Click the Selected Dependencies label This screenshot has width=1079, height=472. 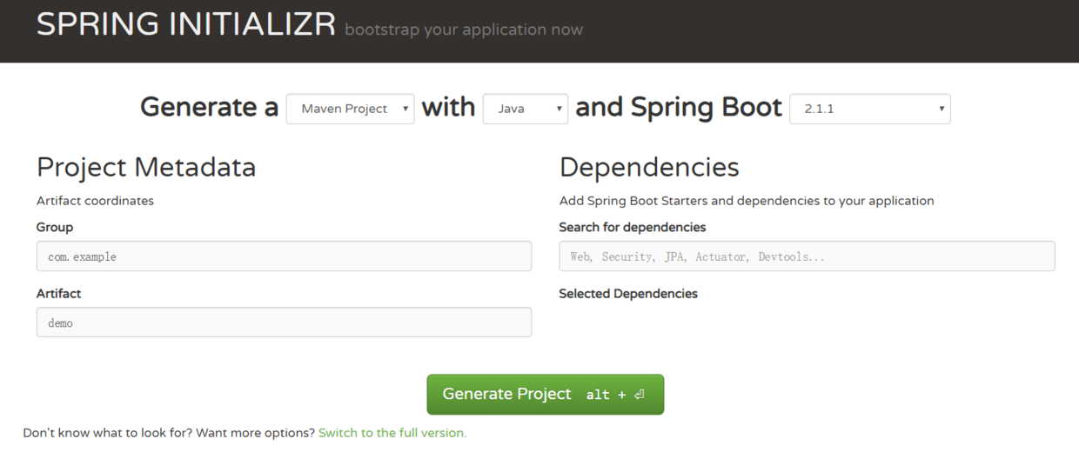click(628, 294)
